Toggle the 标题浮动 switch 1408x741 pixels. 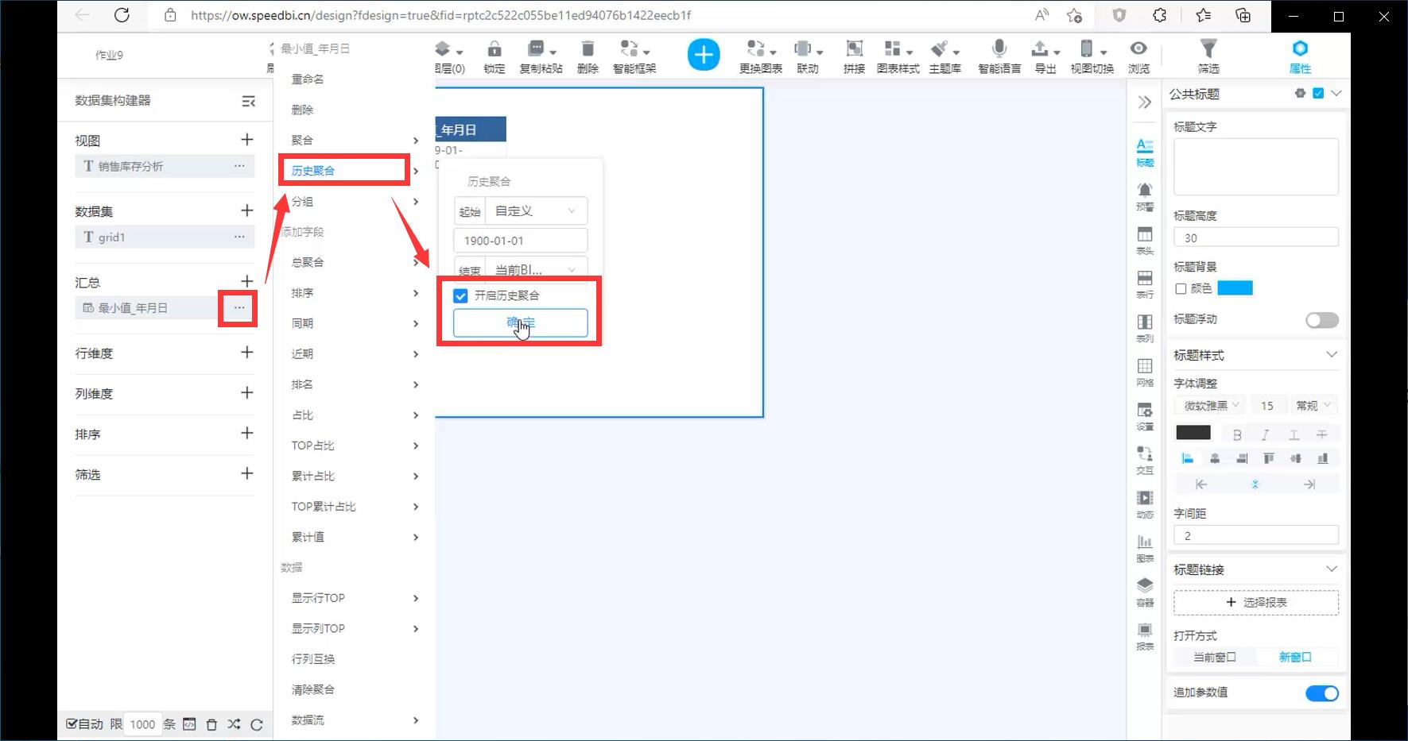[x=1321, y=319]
